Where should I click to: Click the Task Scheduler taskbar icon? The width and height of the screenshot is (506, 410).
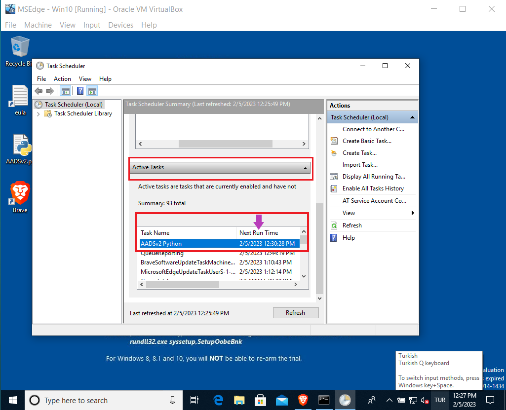coord(345,400)
